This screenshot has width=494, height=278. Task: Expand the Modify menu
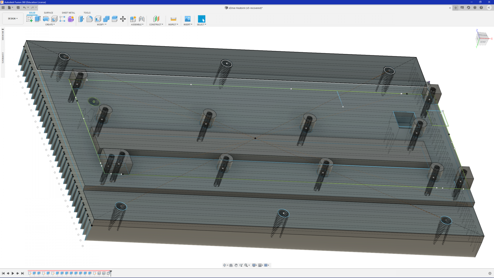click(x=102, y=24)
